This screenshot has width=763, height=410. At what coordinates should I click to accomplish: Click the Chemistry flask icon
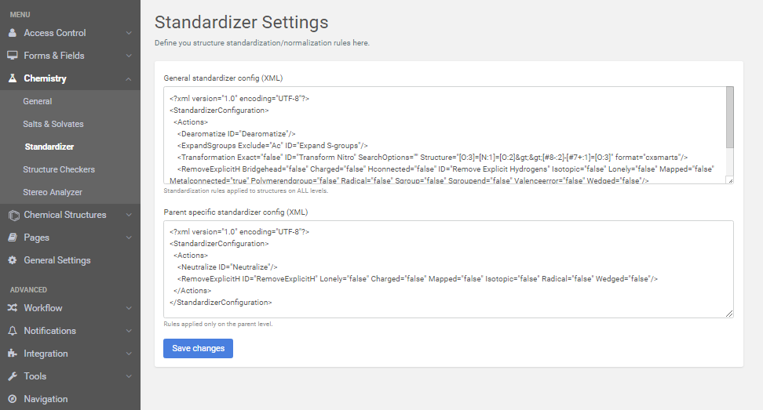pos(13,78)
